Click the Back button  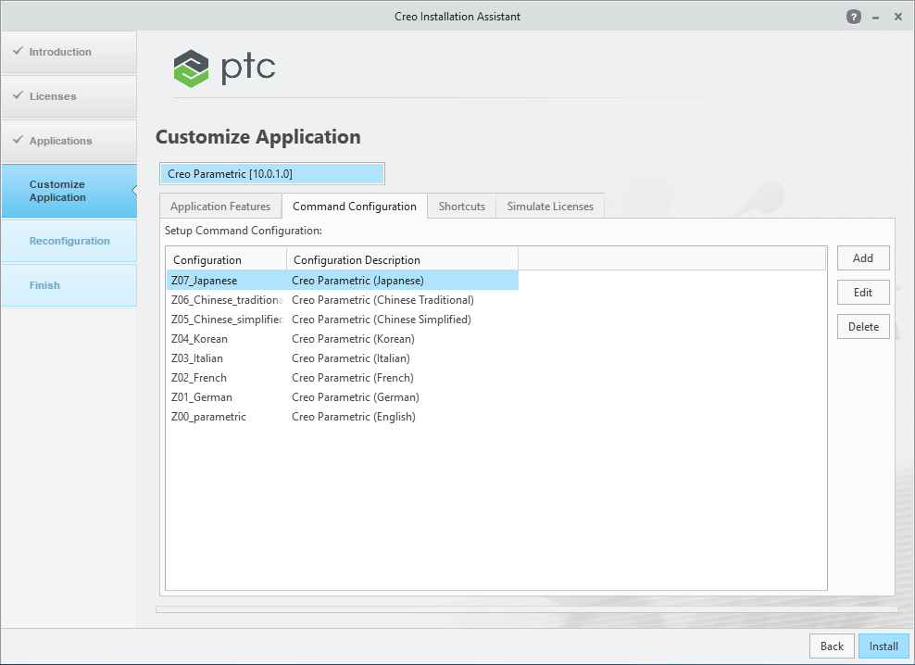tap(832, 646)
